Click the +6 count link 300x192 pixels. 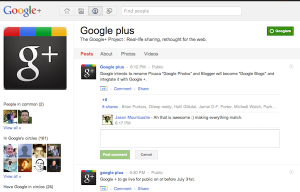[104, 99]
